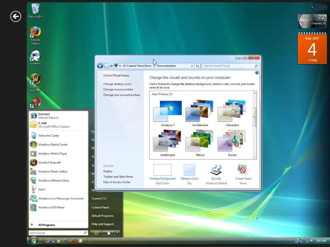Click the lock button in Start menu
The height and width of the screenshot is (247, 330).
[109, 233]
